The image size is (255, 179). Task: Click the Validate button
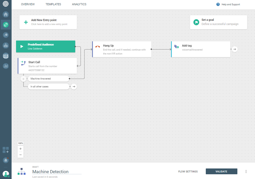221,172
